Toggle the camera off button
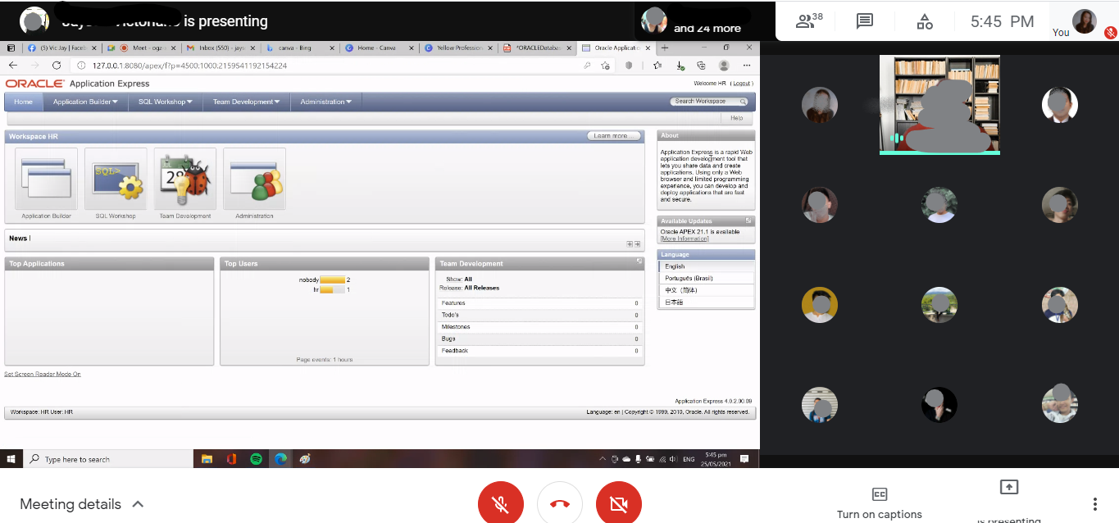The width and height of the screenshot is (1119, 523). 619,503
